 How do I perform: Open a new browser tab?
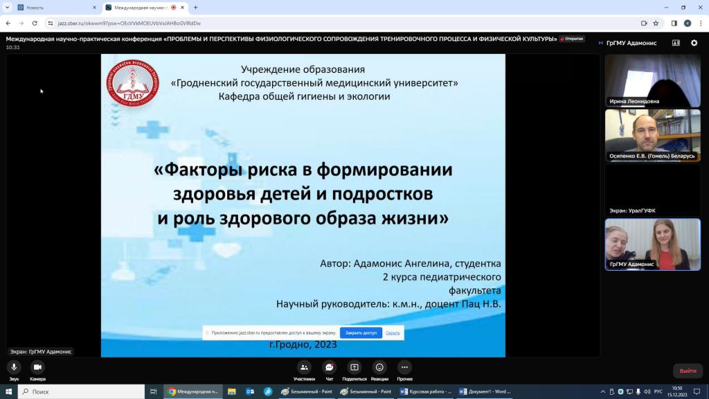(196, 7)
